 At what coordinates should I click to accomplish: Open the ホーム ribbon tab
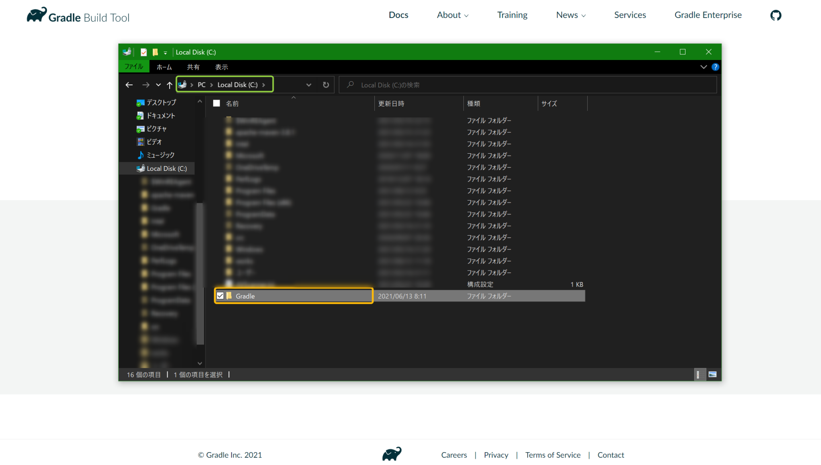pos(164,67)
